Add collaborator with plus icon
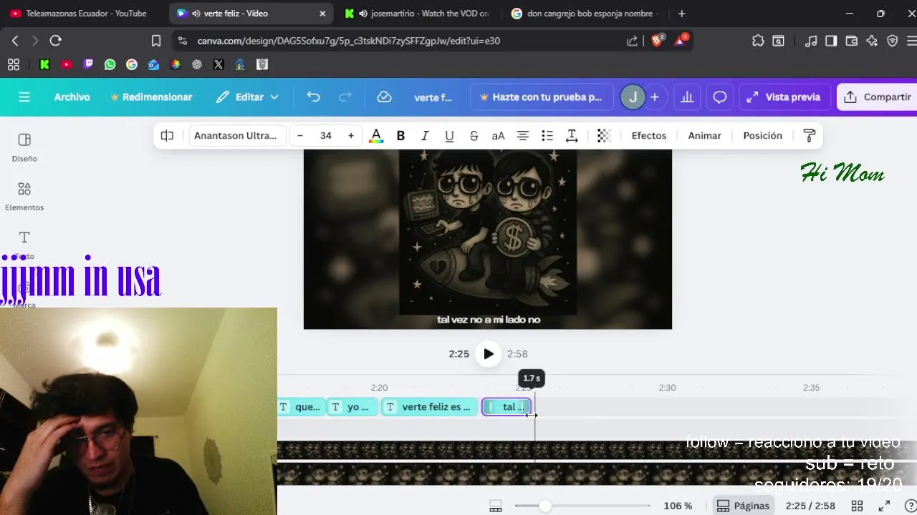The height and width of the screenshot is (515, 917). tap(655, 97)
